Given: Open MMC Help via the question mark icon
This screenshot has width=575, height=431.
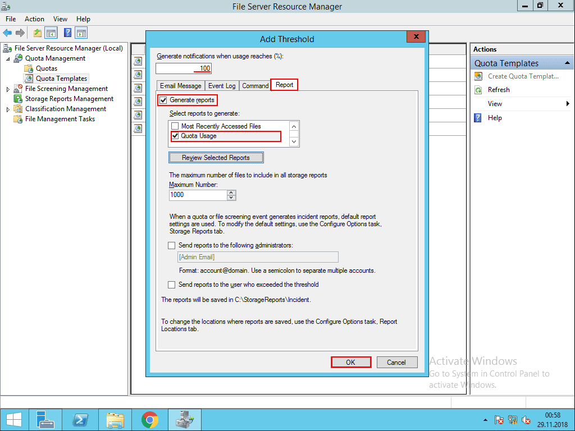Looking at the screenshot, I should coord(67,33).
